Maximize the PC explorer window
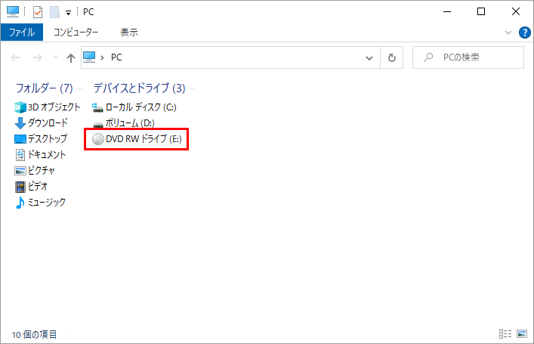Viewport: 534px width, 344px height. pyautogui.click(x=481, y=11)
